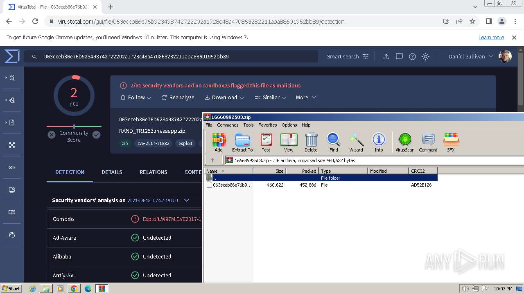Click the VirusTotal logo icon
Screen dimensions: 524x294
(12, 56)
